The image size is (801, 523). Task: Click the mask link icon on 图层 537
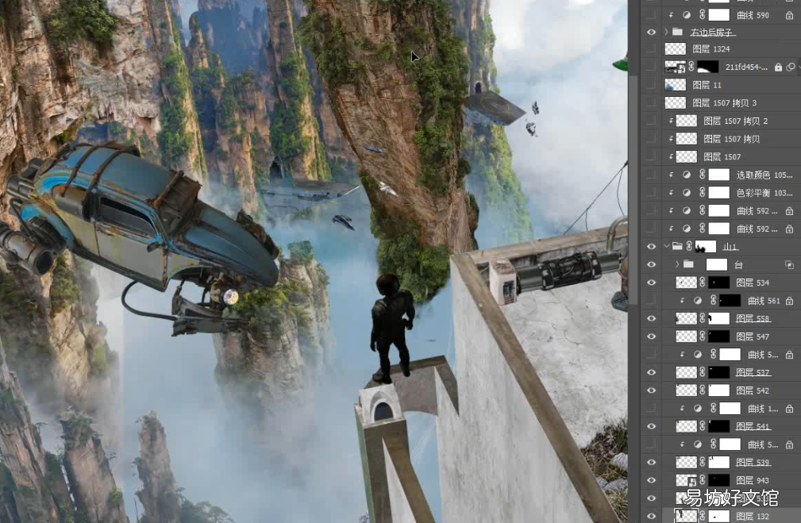pyautogui.click(x=703, y=372)
